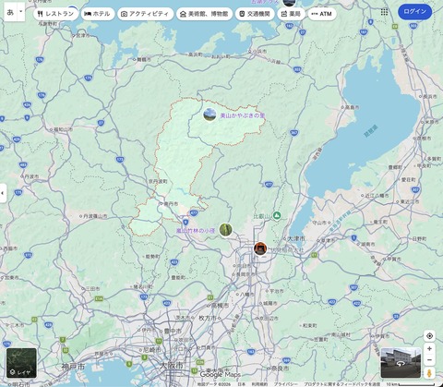Click the 大阪市 city label
Image resolution: width=443 pixels, height=387 pixels.
click(x=173, y=365)
